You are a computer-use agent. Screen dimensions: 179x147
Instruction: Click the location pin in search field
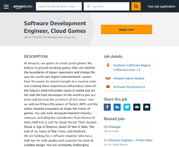(x=88, y=6)
